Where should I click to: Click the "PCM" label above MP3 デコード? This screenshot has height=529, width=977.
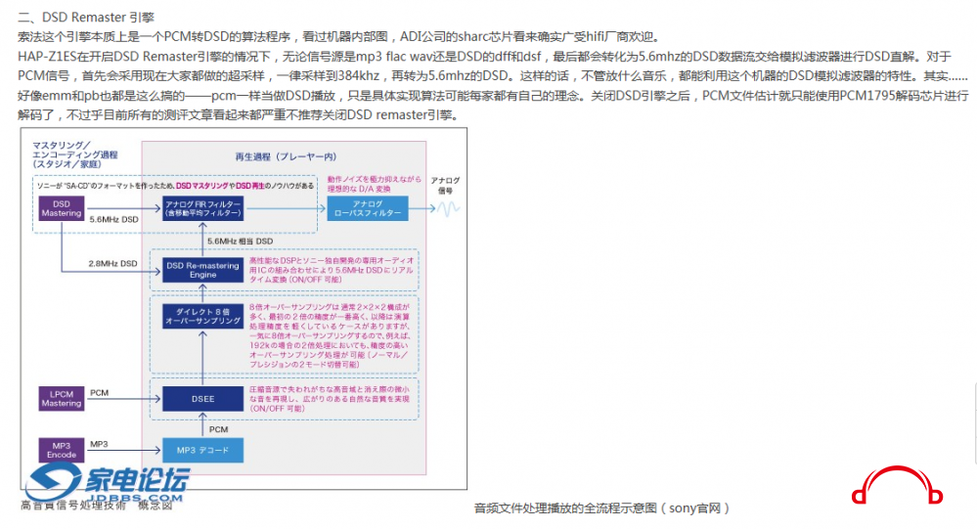[x=219, y=429]
